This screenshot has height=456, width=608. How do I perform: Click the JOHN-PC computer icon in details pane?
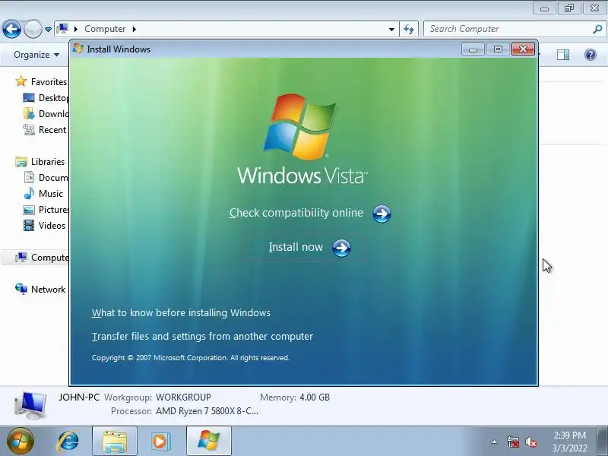coord(30,405)
